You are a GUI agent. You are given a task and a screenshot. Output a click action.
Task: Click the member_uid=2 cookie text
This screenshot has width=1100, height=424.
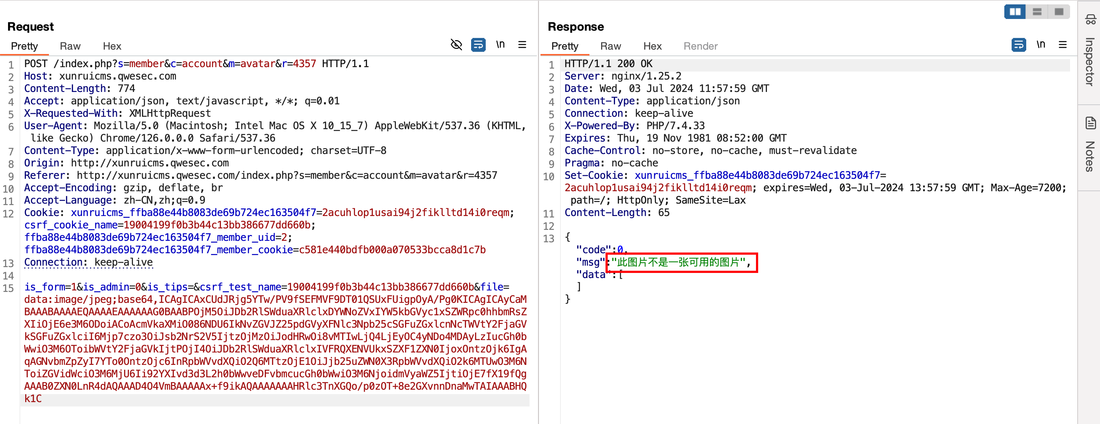[x=158, y=237]
